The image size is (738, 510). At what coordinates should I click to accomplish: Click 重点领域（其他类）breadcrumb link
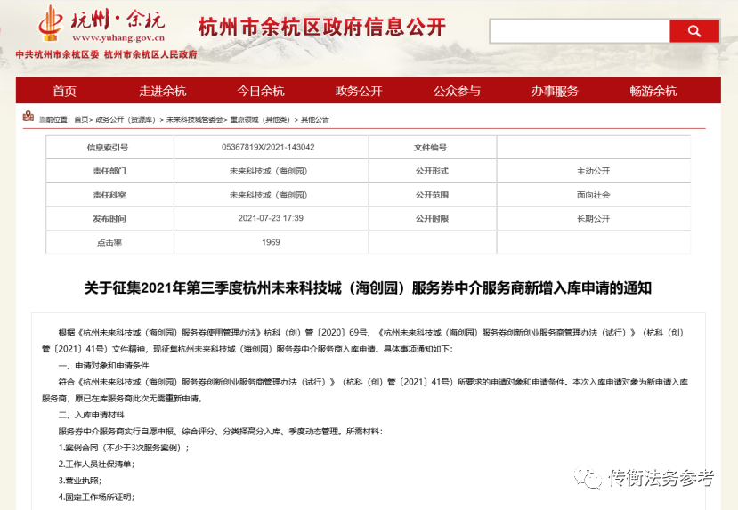coord(260,119)
